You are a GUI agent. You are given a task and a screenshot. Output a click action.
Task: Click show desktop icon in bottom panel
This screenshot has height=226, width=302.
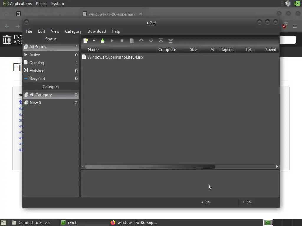(4, 222)
